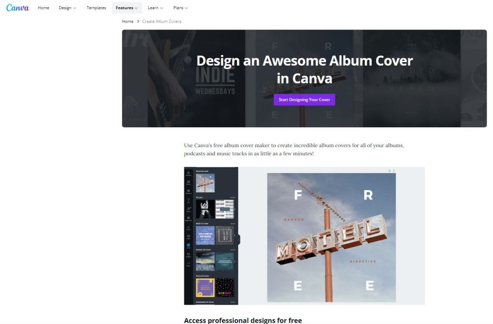Follow the Home breadcrumb link
The width and height of the screenshot is (493, 324).
(x=128, y=21)
